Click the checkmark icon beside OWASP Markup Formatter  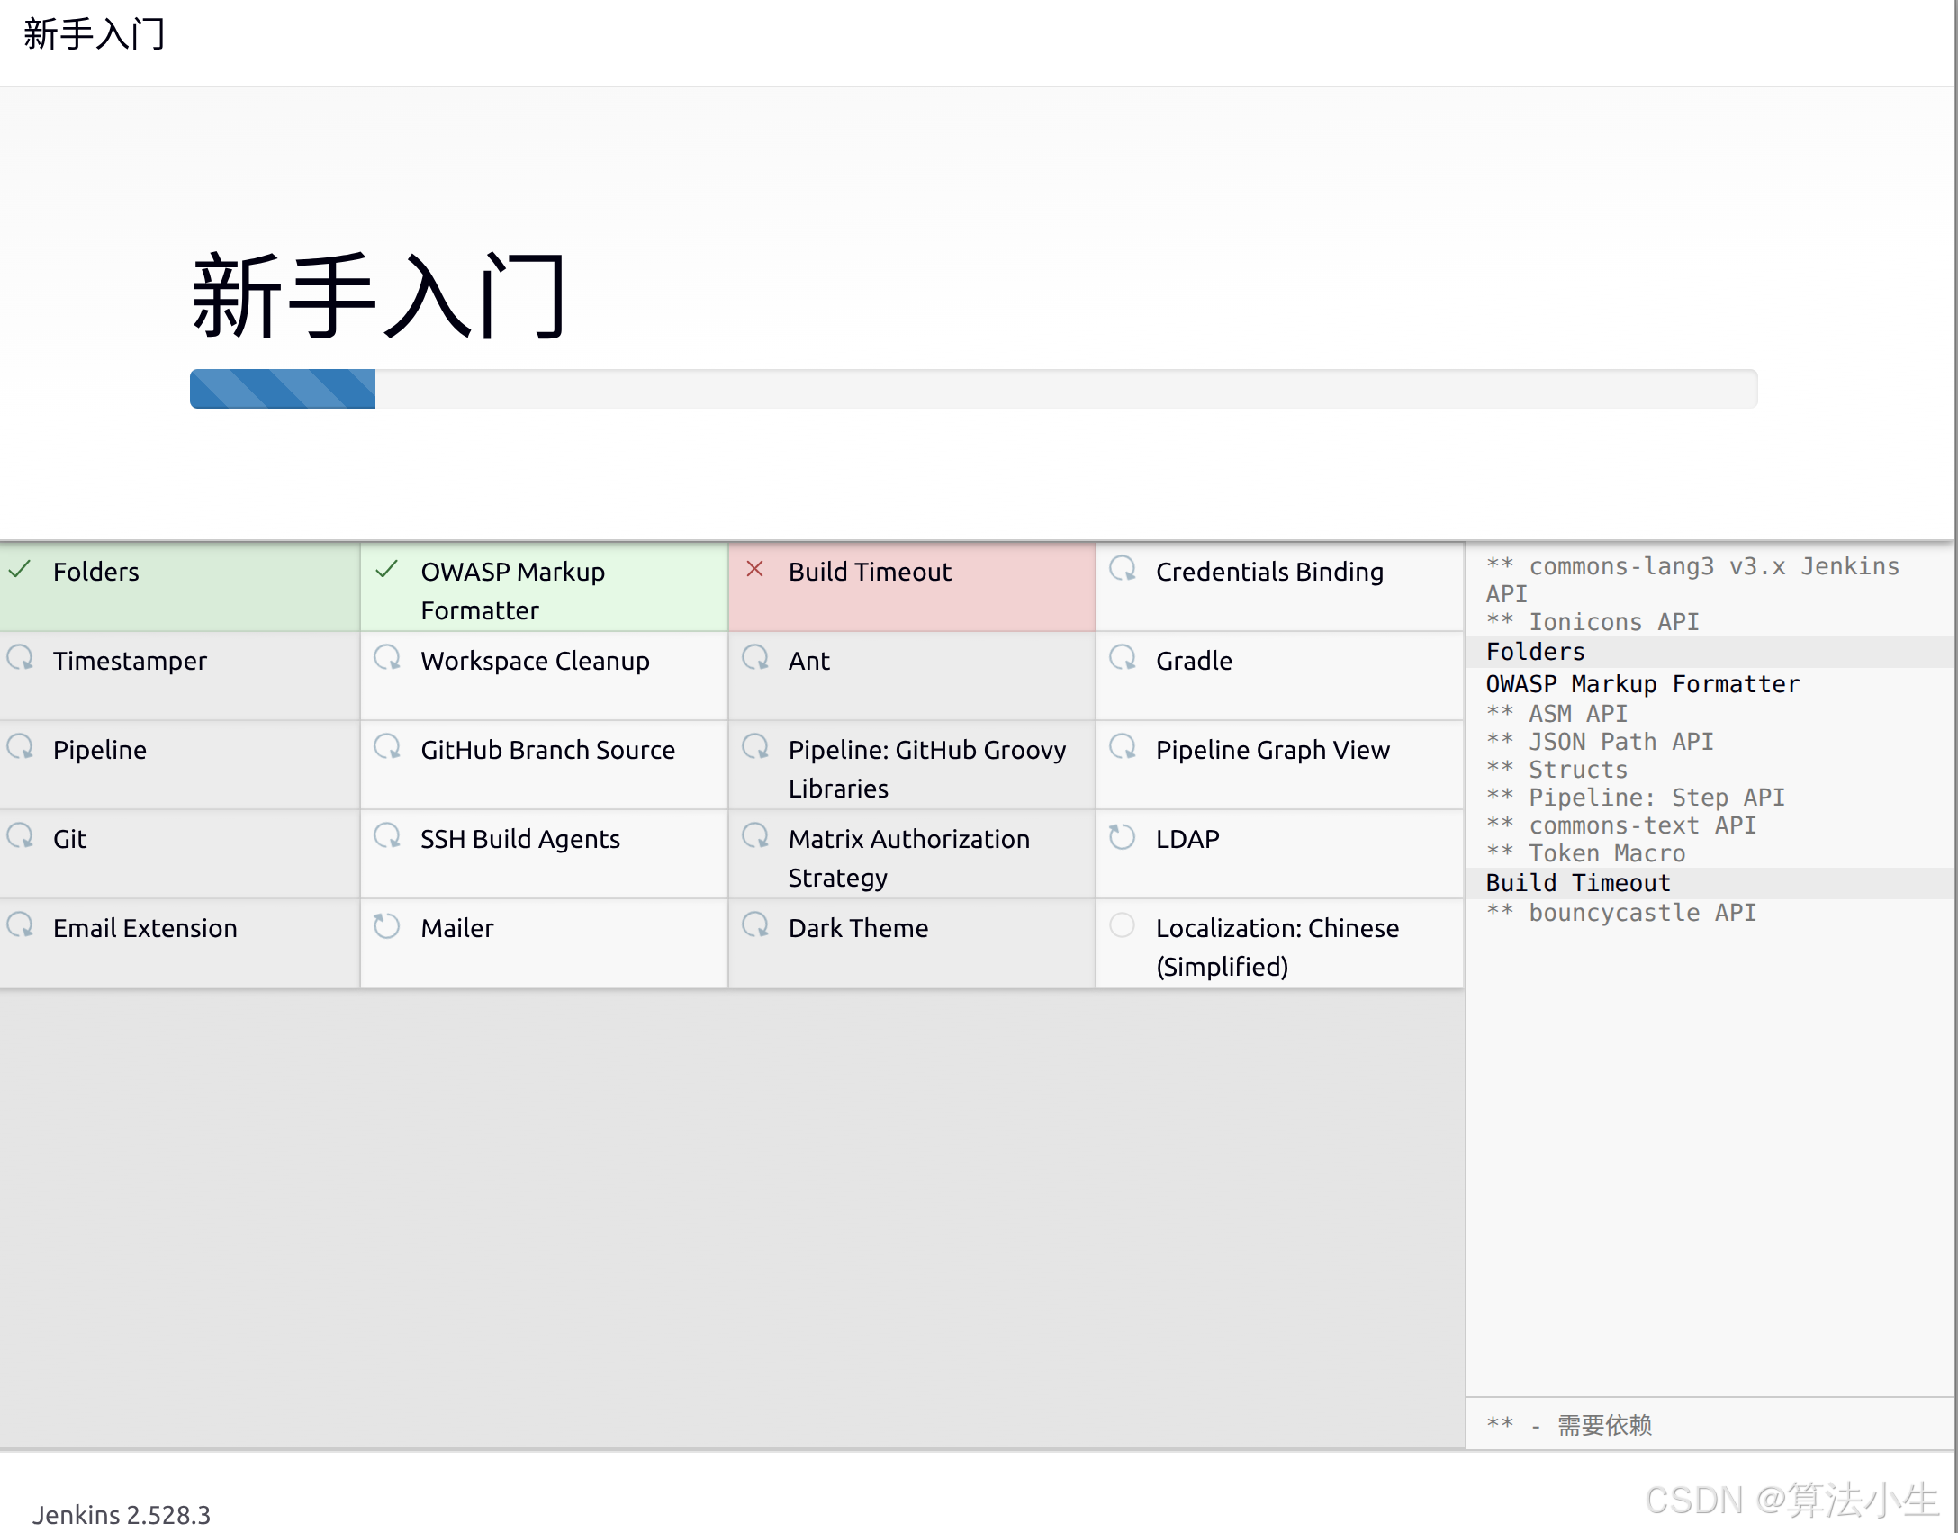[386, 569]
